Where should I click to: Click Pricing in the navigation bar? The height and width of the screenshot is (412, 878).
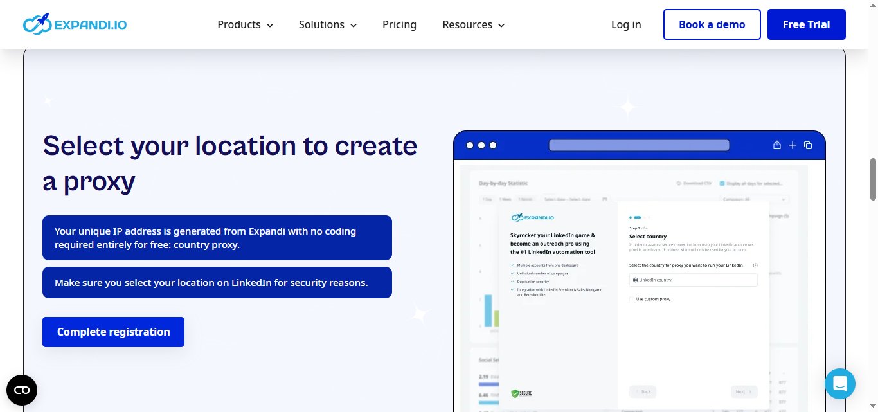[x=399, y=24]
